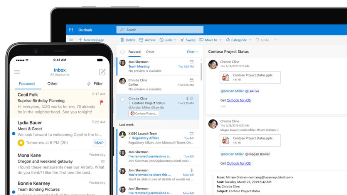Viewport: 347px width, 195px height.
Task: Open Bonnie Kearney Team Bonding Pictures email
Action: click(x=60, y=187)
